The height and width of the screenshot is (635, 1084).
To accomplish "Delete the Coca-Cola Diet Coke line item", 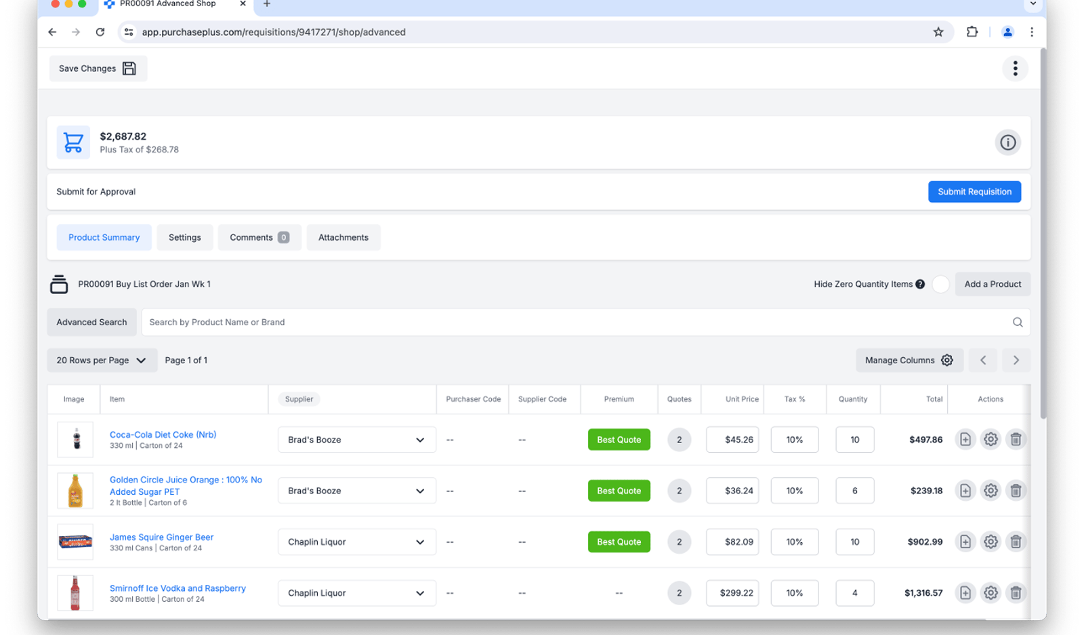I will click(x=1016, y=439).
